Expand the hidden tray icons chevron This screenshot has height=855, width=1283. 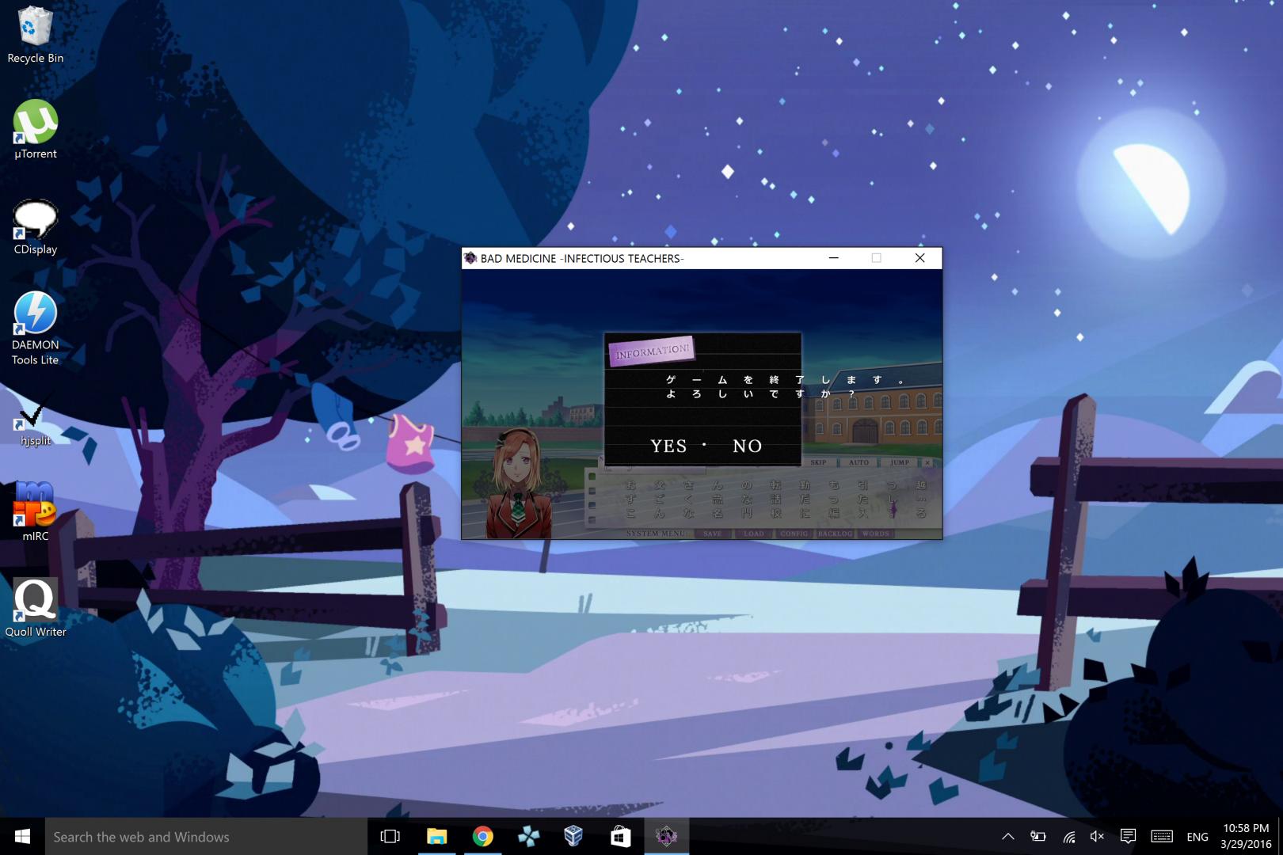click(x=1007, y=837)
